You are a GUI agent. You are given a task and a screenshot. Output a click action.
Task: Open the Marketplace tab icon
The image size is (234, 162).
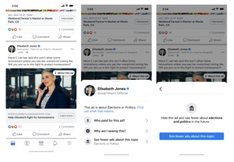pyautogui.click(x=41, y=143)
